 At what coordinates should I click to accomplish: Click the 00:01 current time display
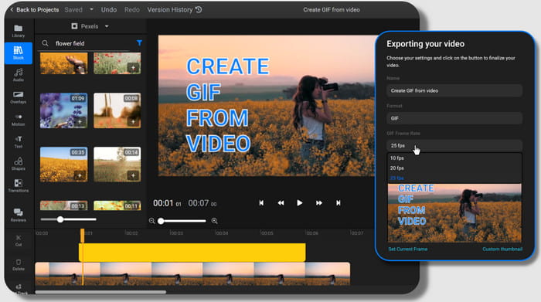click(x=167, y=203)
